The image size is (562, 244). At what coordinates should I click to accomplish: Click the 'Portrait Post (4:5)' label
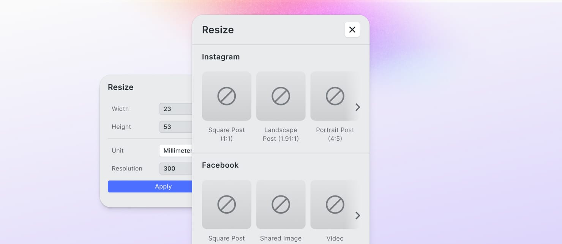click(335, 134)
